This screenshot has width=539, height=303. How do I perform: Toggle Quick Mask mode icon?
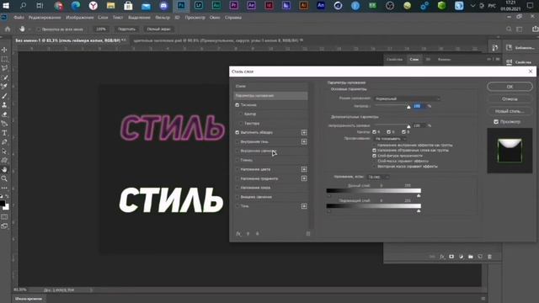point(4,217)
